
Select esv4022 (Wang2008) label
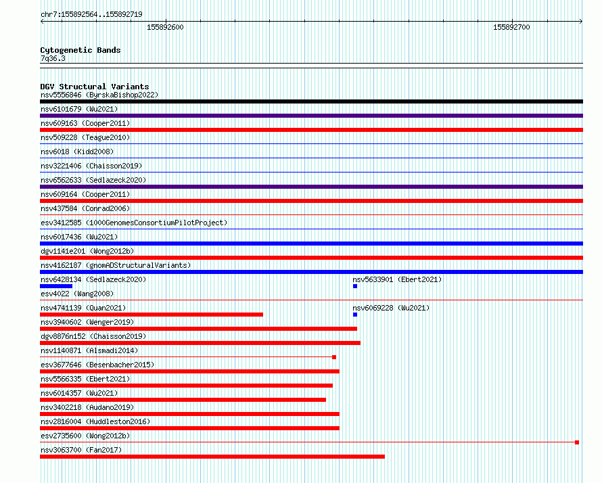(77, 294)
